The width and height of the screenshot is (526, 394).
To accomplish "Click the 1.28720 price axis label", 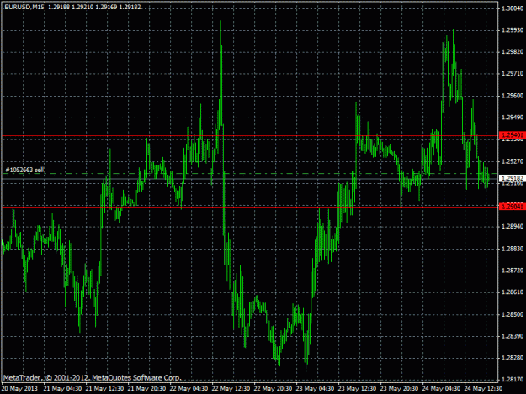I will 513,271.
